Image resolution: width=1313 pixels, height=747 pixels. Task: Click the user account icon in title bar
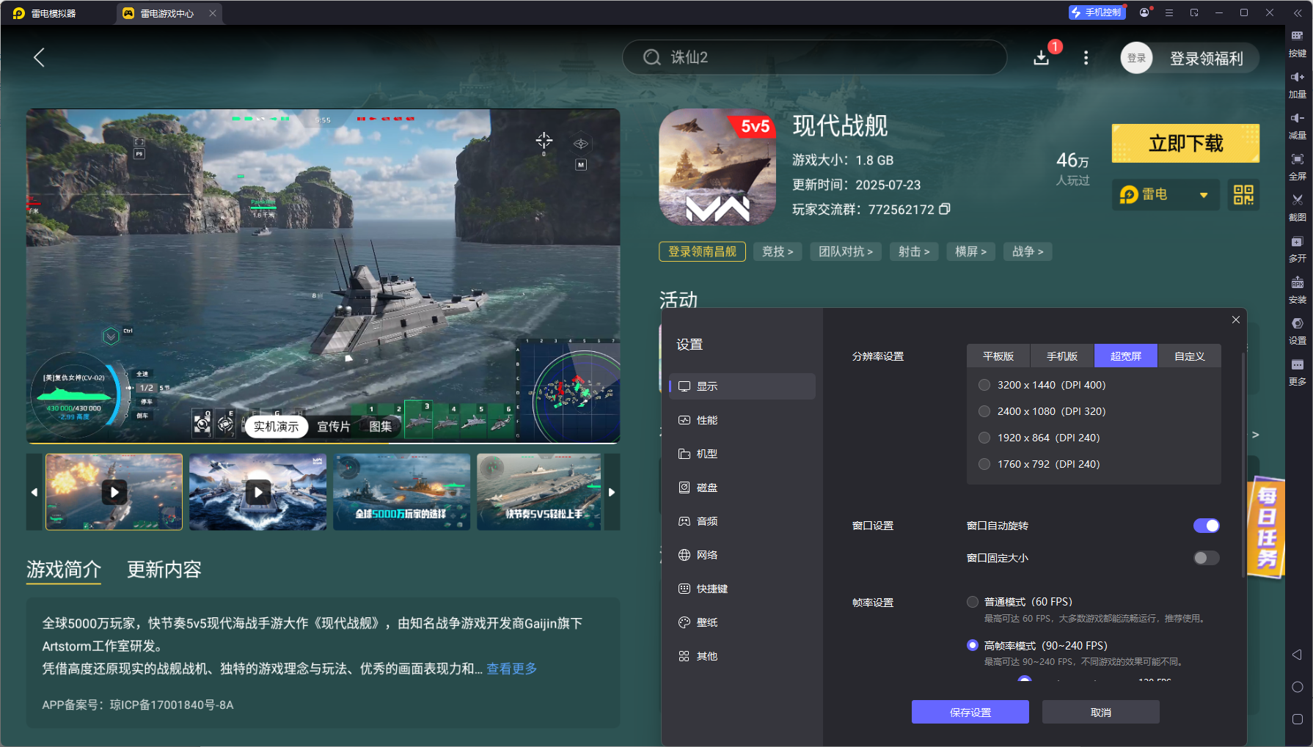1144,12
